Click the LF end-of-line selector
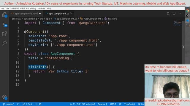Screen dimensions: 190x106 120,104
